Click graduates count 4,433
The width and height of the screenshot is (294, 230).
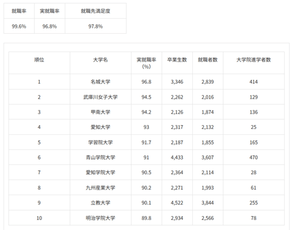(x=177, y=157)
